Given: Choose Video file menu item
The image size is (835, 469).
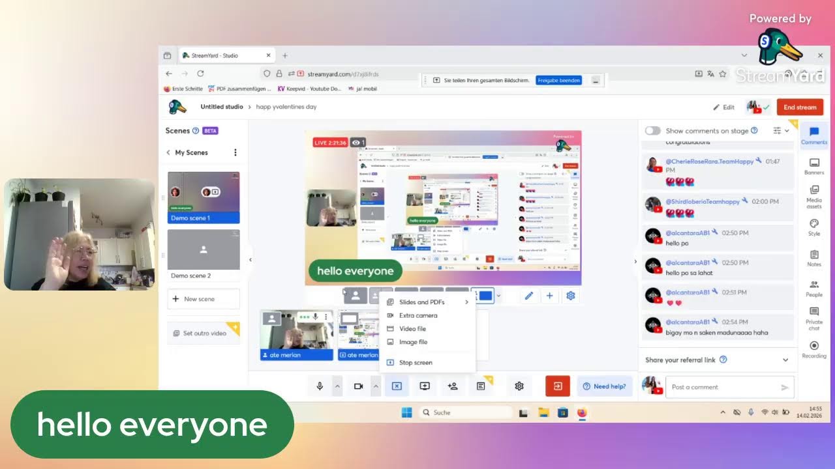Looking at the screenshot, I should (427, 329).
